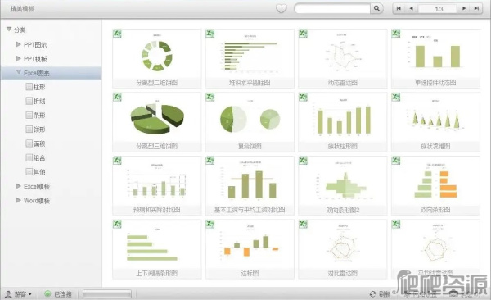Select the PPT模板 category label
This screenshot has height=300, width=491.
click(35, 59)
